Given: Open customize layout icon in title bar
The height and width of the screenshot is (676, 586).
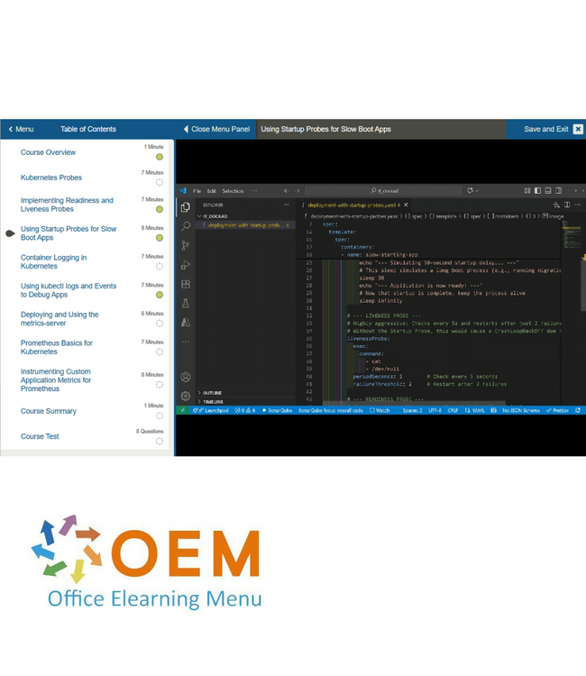Looking at the screenshot, I should coord(526,190).
